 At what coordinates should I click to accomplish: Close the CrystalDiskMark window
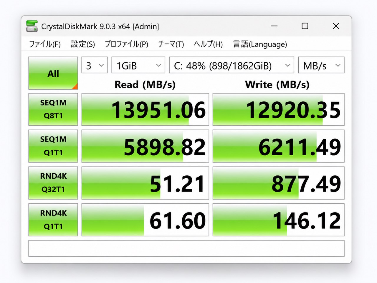336,26
